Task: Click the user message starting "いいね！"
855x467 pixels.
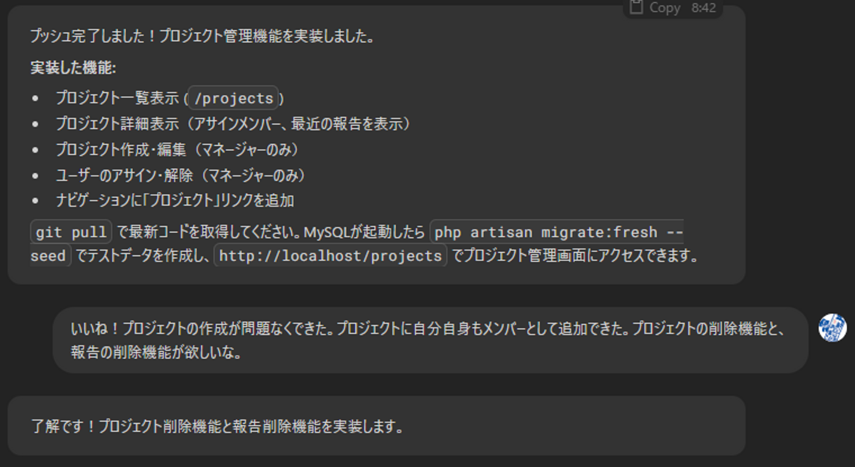Action: pos(427,329)
